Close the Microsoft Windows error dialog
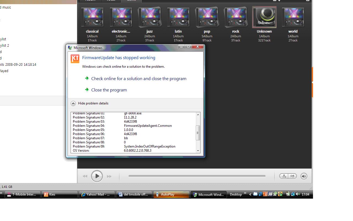This screenshot has height=221, width=353. pyautogui.click(x=198, y=47)
